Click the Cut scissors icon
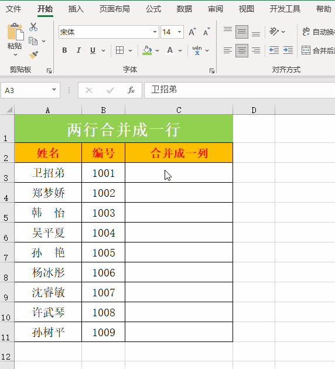The image size is (335, 369). [33, 27]
